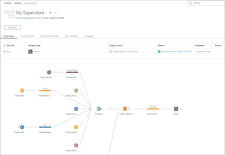Click into the Search field
Image resolution: width=225 pixels, height=155 pixels.
[207, 3]
